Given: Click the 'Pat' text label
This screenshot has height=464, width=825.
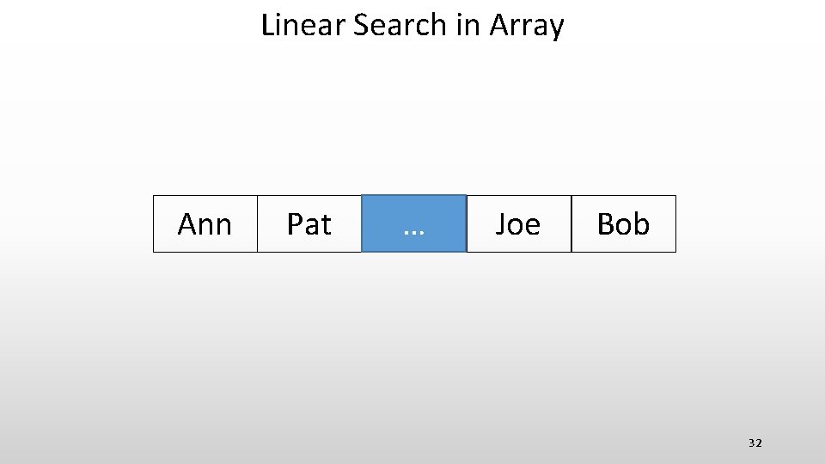Looking at the screenshot, I should 309,224.
